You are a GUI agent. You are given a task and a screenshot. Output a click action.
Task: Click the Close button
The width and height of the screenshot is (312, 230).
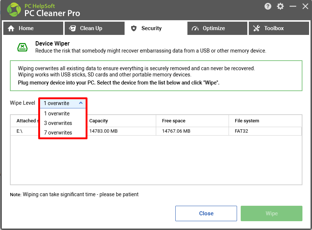pos(206,213)
